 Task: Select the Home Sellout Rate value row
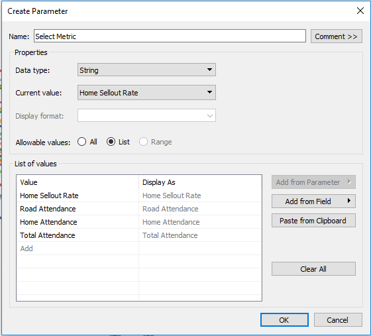[x=139, y=196]
